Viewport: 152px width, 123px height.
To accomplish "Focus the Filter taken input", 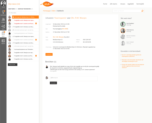I will (23, 13).
